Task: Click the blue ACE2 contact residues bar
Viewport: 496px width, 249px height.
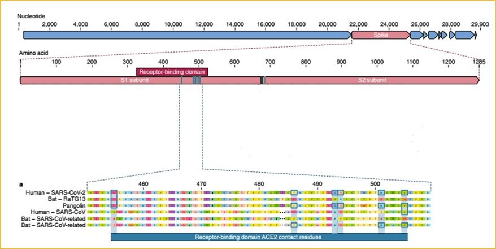Action: point(259,238)
